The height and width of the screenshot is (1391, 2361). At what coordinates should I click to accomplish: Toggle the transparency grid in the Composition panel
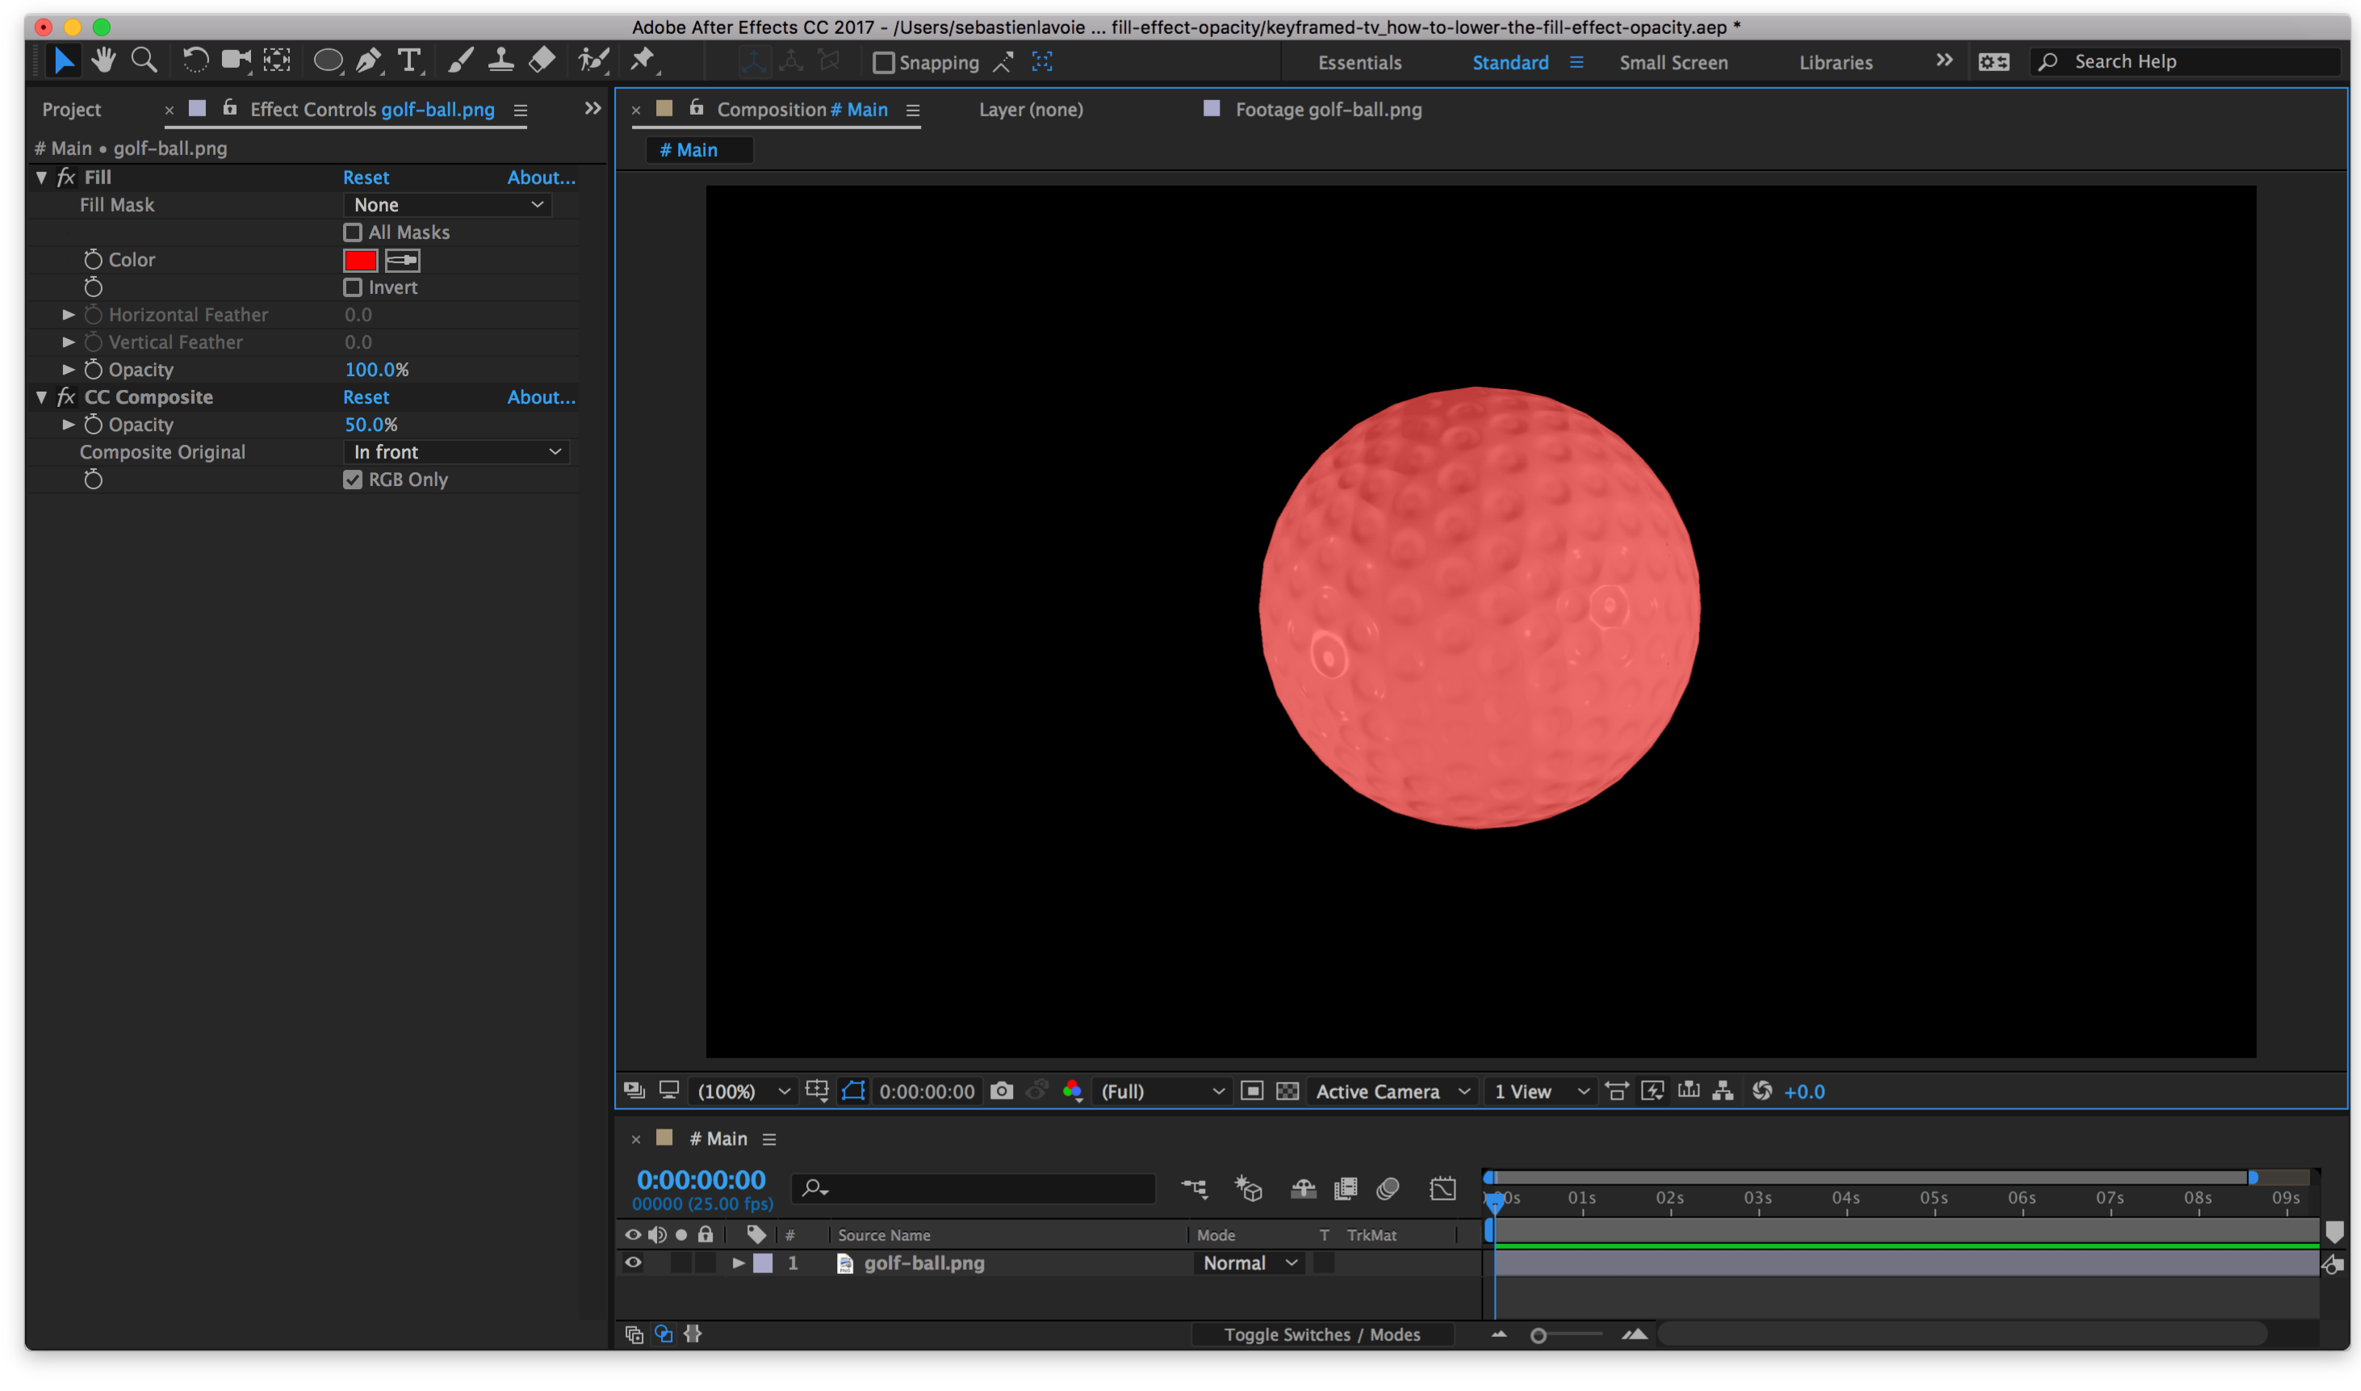(1288, 1090)
